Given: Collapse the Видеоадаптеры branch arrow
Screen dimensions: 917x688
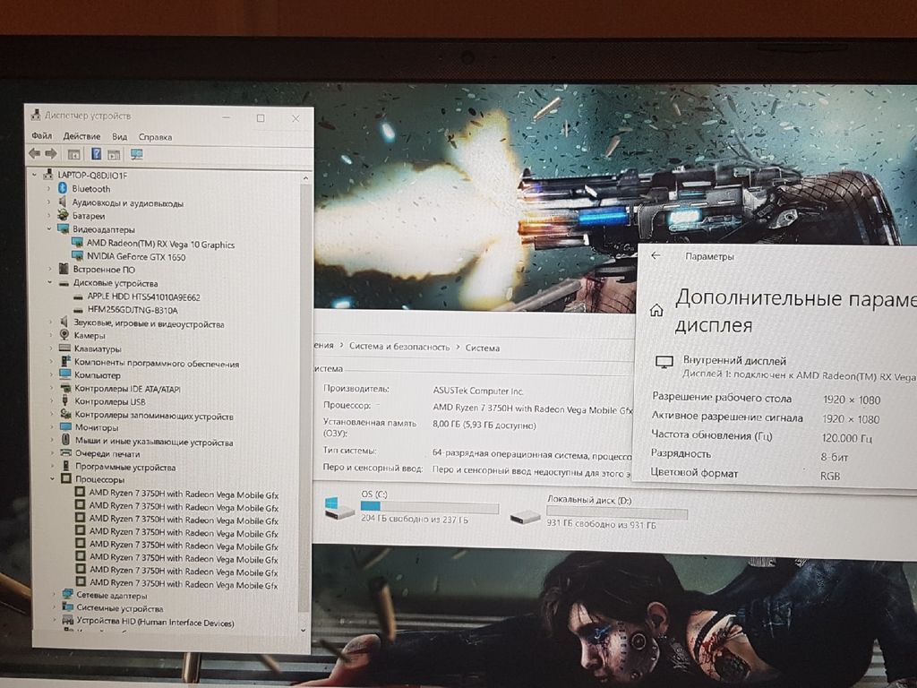Looking at the screenshot, I should pyautogui.click(x=49, y=228).
